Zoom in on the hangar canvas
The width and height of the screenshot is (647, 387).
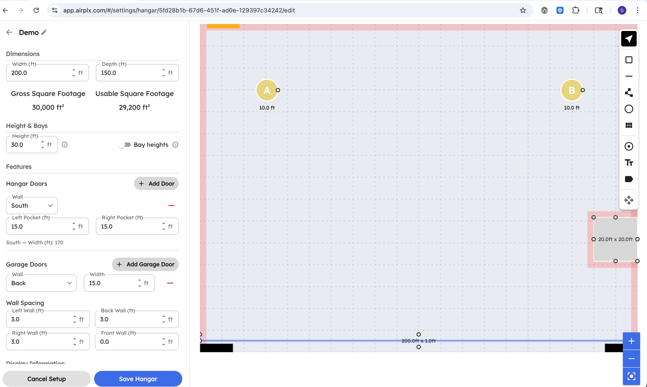click(x=631, y=341)
